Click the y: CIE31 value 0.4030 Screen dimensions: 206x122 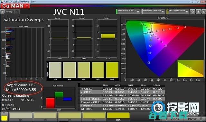coord(120,92)
